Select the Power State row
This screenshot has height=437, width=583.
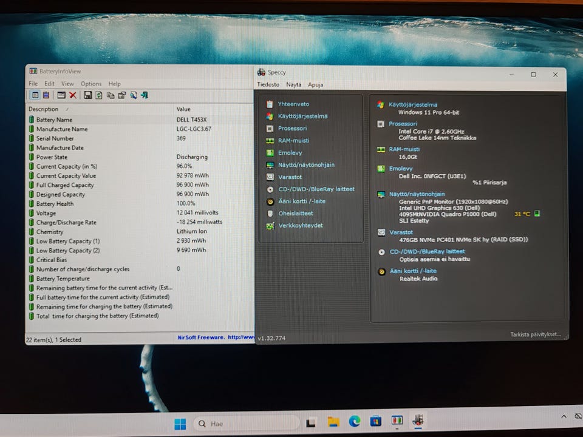click(140, 157)
